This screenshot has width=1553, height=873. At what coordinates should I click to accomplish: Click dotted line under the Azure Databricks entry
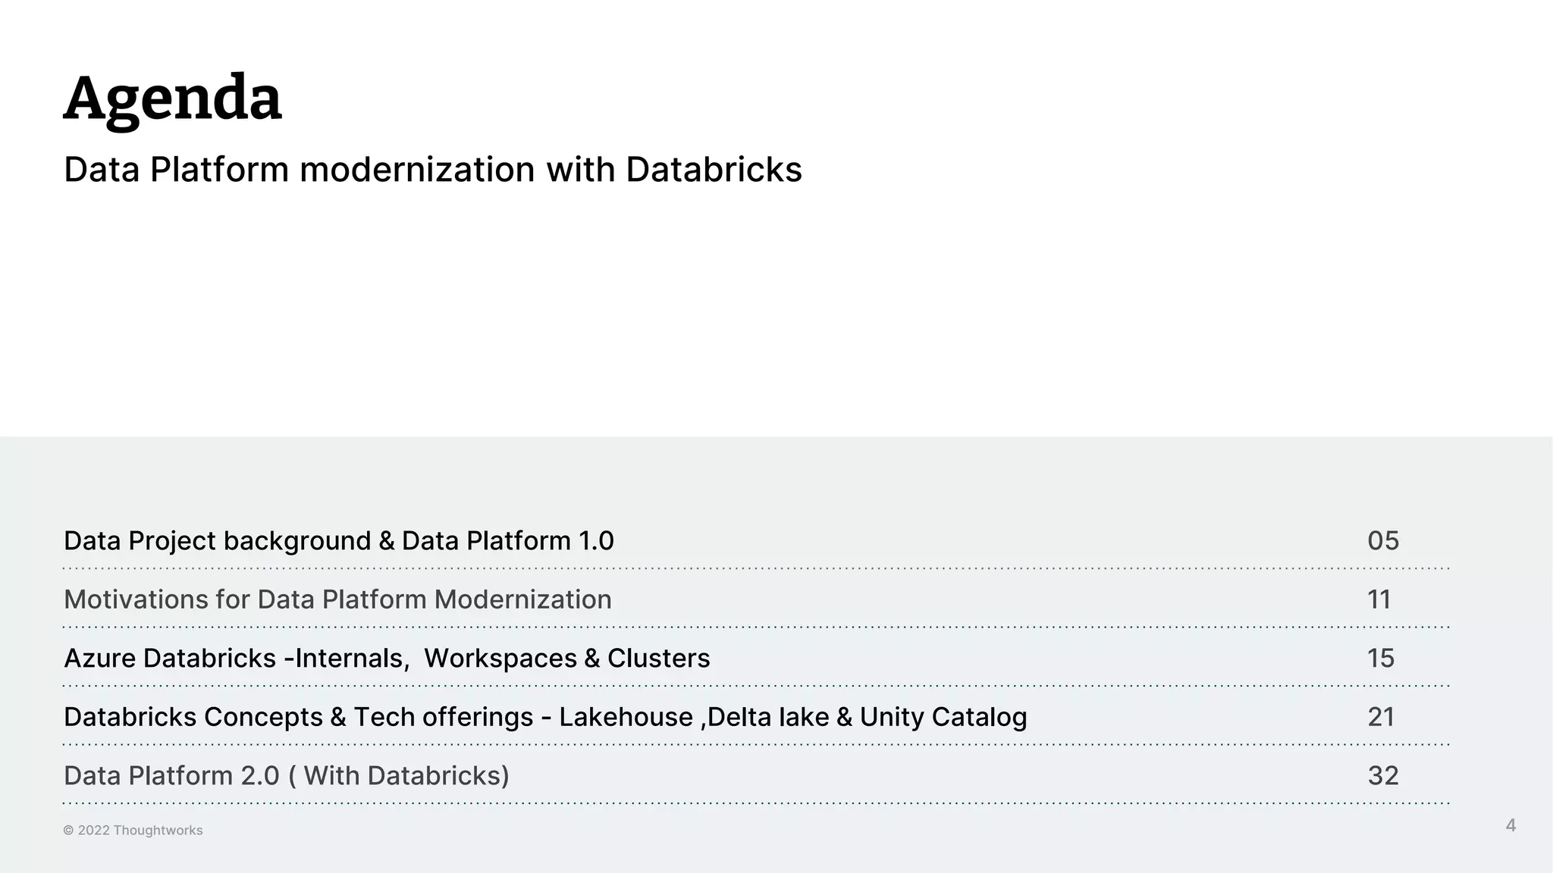point(755,685)
